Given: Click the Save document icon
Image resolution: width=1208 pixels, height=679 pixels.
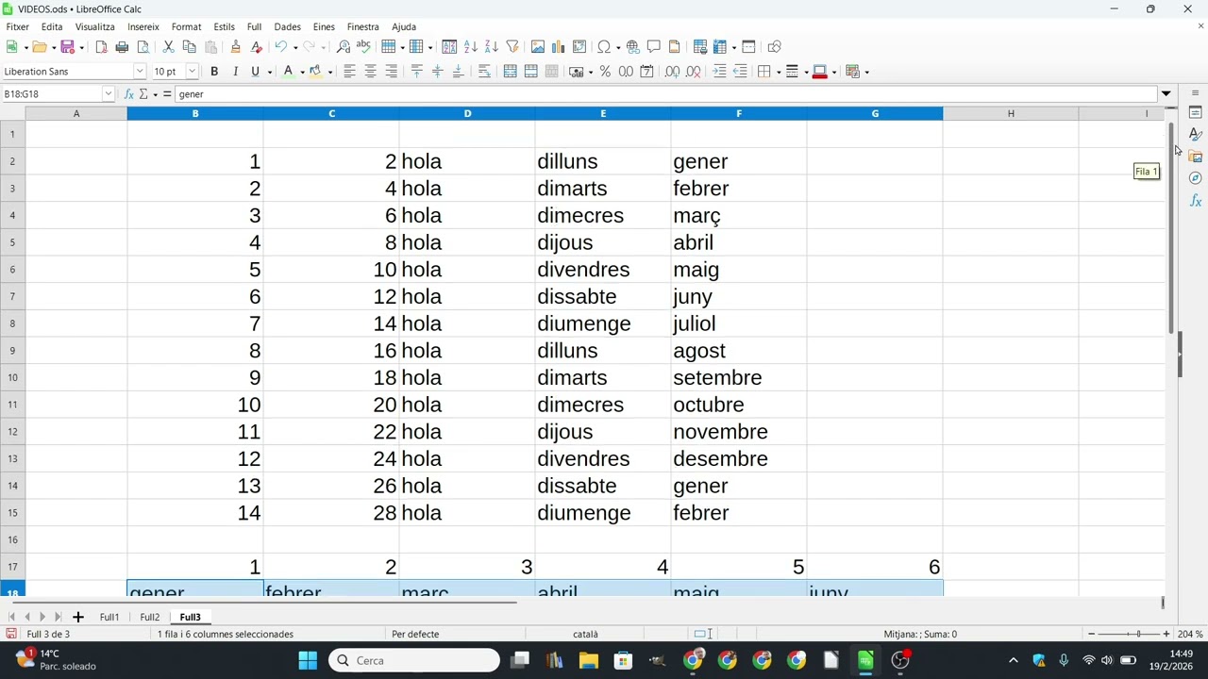Looking at the screenshot, I should (67, 46).
